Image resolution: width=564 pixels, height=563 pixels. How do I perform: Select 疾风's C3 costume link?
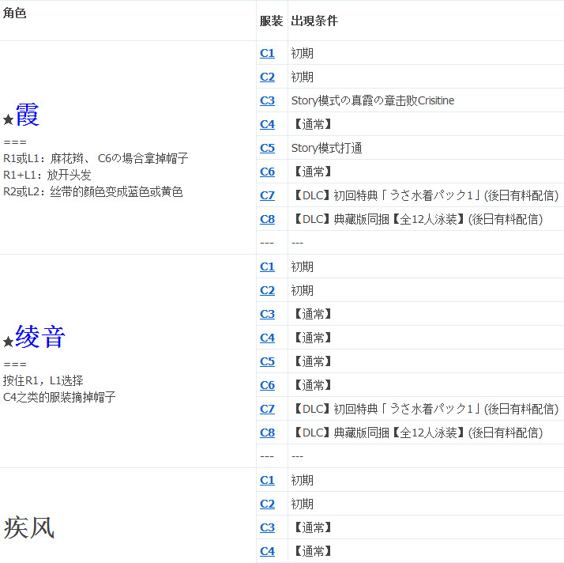(x=267, y=527)
